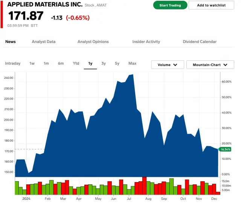Expand the Volume dropdown
241x204 pixels.
168,65
